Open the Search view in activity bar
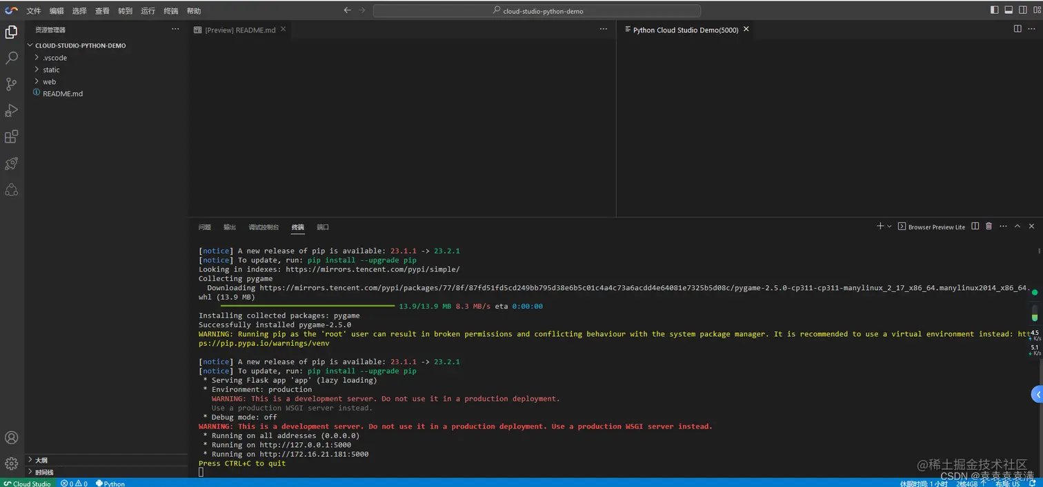Viewport: 1043px width, 487px height. pyautogui.click(x=11, y=59)
